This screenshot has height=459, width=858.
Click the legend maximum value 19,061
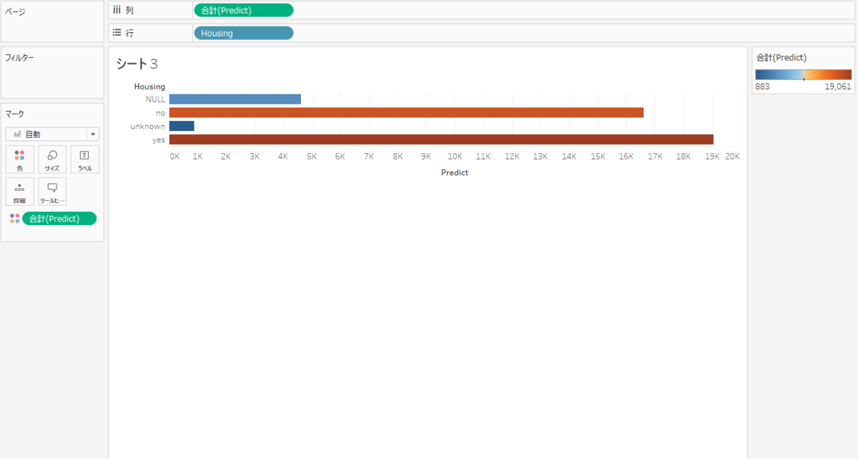click(838, 86)
